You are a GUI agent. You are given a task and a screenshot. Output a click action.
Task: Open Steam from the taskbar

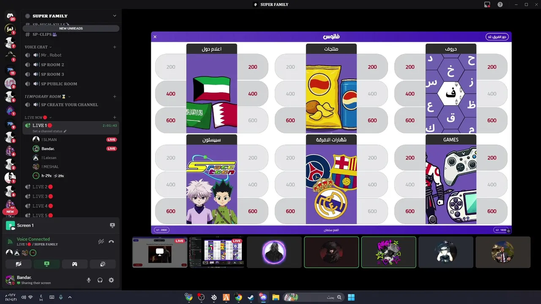(x=251, y=297)
